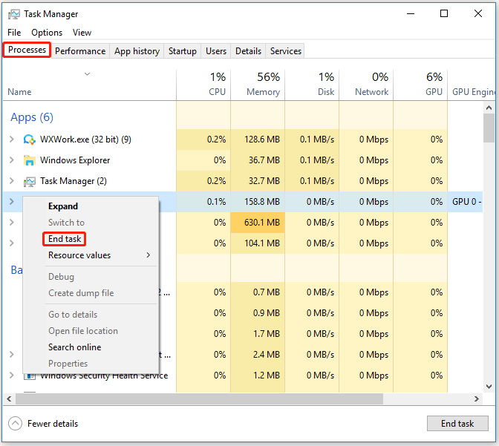
Task: Click the WXWork.exe app icon
Action: pos(29,140)
